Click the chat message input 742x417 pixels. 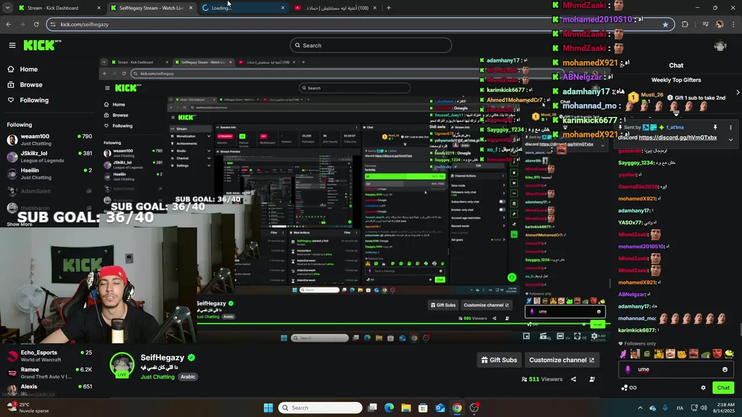(x=676, y=370)
